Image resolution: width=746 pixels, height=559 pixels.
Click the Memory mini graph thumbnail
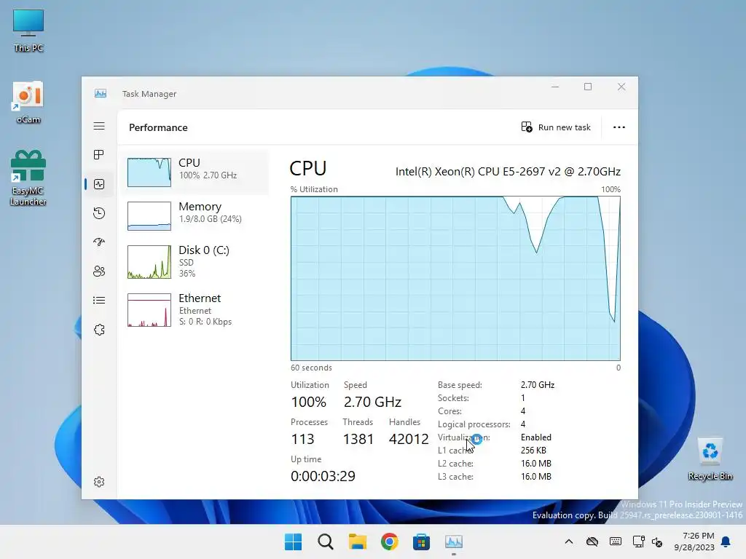(149, 215)
